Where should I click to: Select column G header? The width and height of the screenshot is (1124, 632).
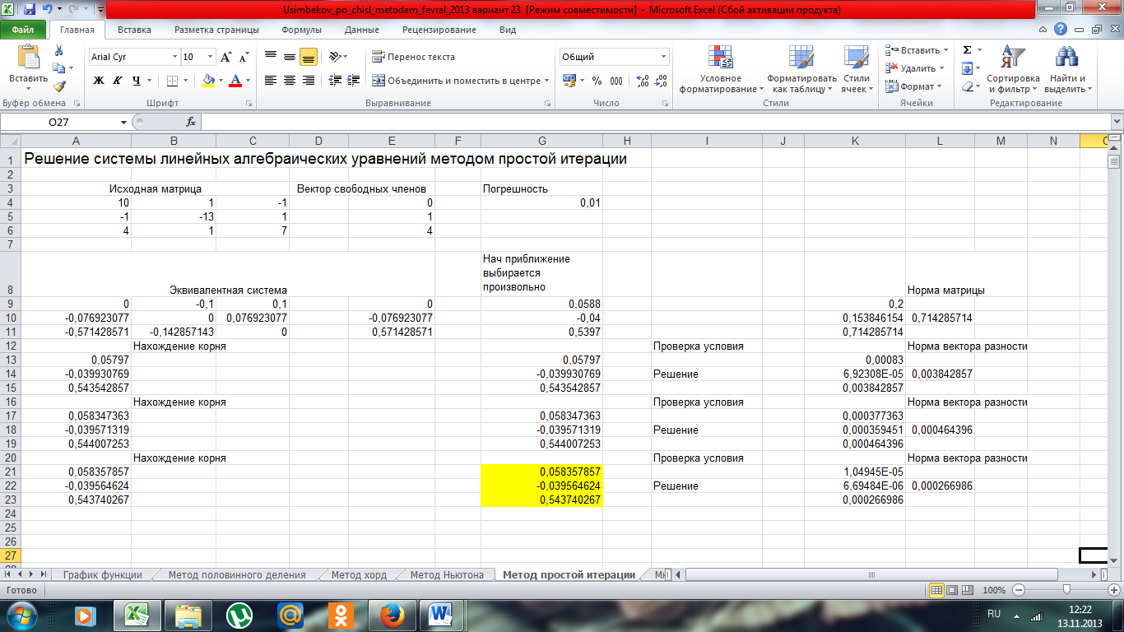coord(542,142)
